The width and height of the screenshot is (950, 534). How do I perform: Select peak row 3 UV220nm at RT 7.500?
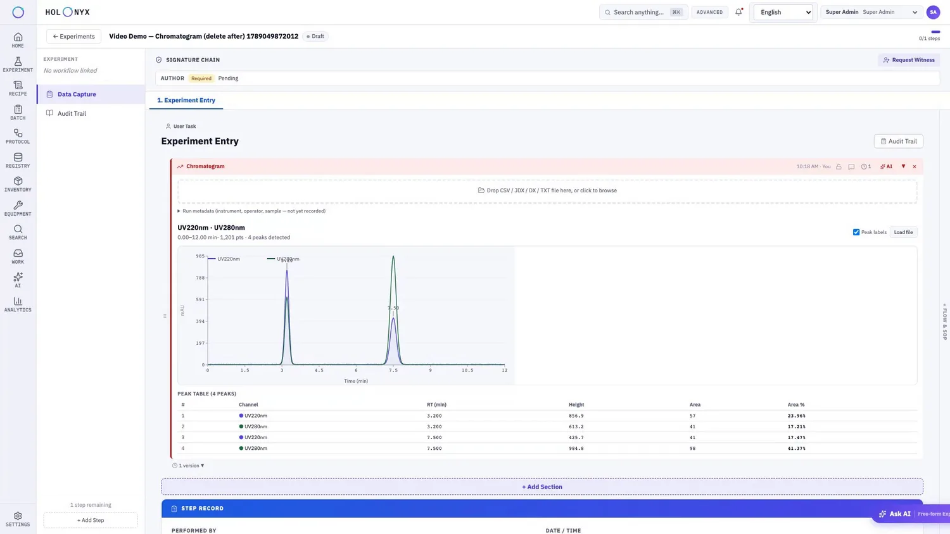click(x=547, y=437)
